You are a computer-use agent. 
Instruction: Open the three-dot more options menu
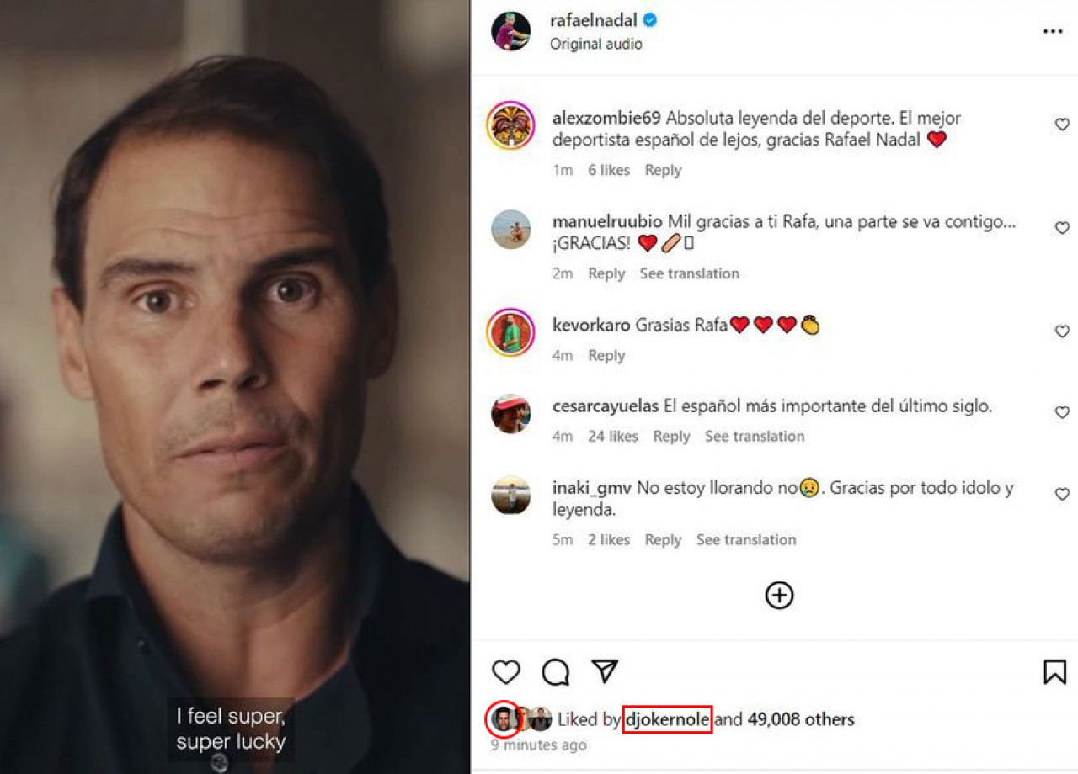(1053, 32)
